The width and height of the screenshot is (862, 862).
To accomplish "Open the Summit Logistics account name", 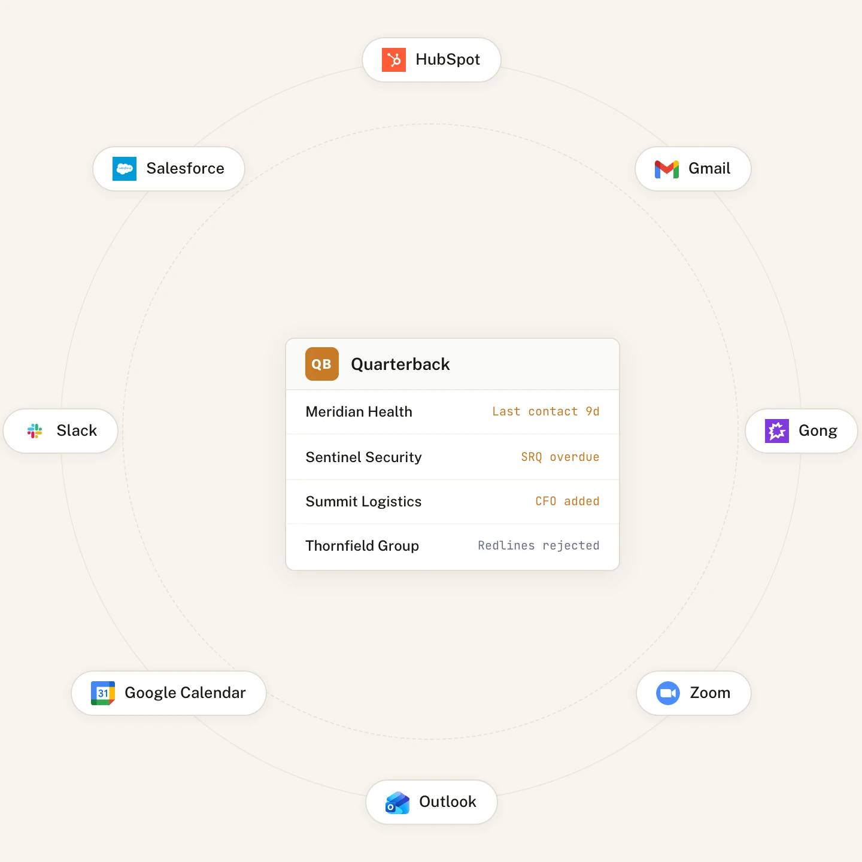I will [364, 502].
